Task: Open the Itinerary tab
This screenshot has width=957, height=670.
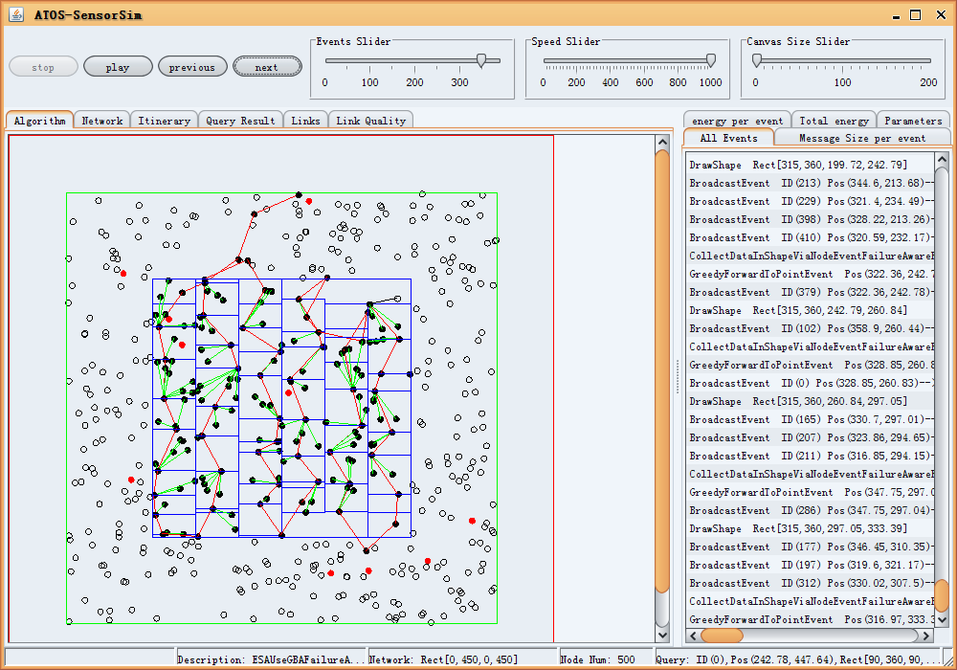Action: (164, 121)
